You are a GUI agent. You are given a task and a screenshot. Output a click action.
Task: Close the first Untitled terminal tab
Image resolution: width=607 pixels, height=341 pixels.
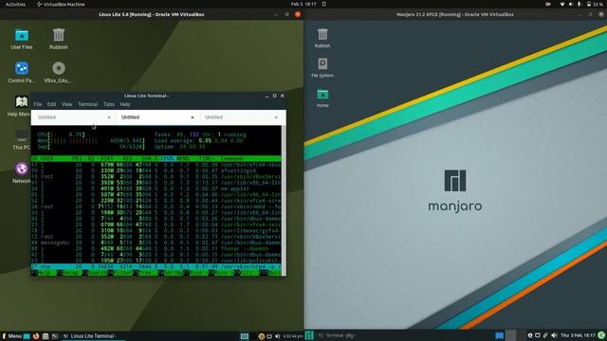(109, 117)
